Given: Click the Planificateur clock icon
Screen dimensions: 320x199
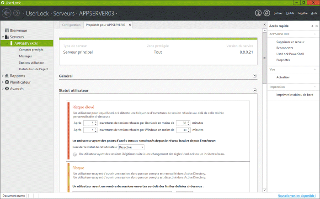Looking at the screenshot, I should tap(7, 82).
